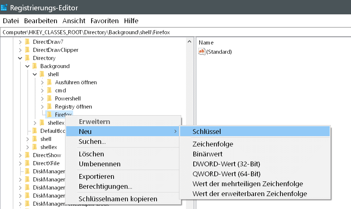Click the Powershell key folder icon

point(50,99)
